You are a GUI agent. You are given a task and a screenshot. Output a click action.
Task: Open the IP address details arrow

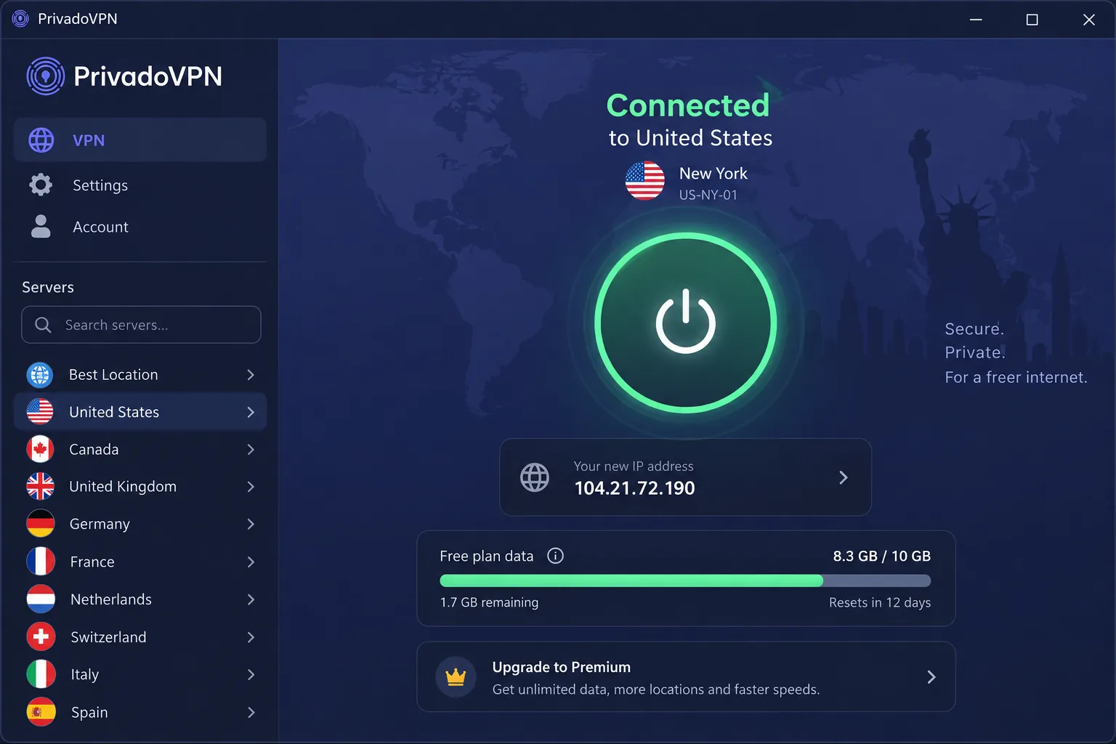coord(844,477)
